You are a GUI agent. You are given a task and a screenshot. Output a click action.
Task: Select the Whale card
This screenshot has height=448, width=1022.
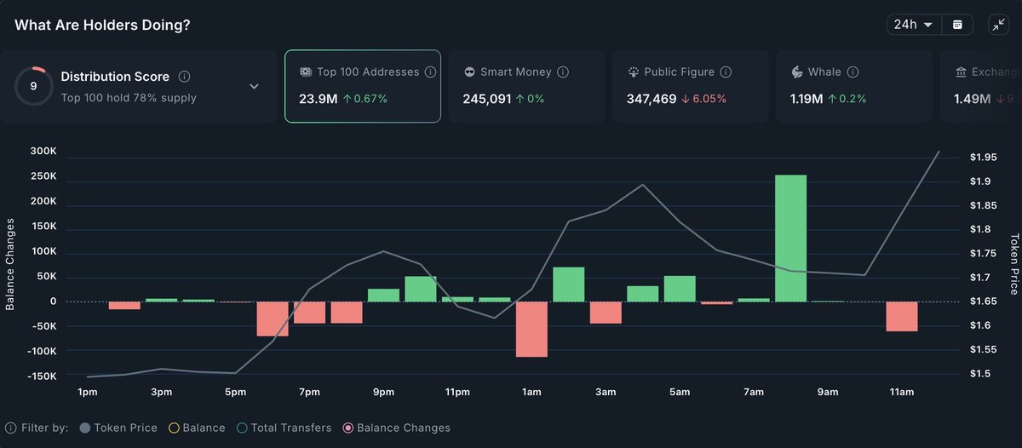[853, 86]
